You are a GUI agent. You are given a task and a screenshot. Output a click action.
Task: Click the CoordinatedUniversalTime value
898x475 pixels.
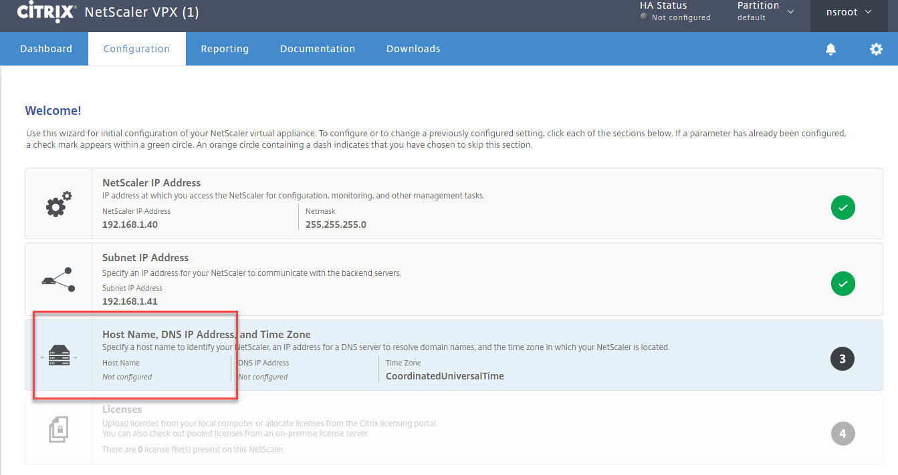445,376
